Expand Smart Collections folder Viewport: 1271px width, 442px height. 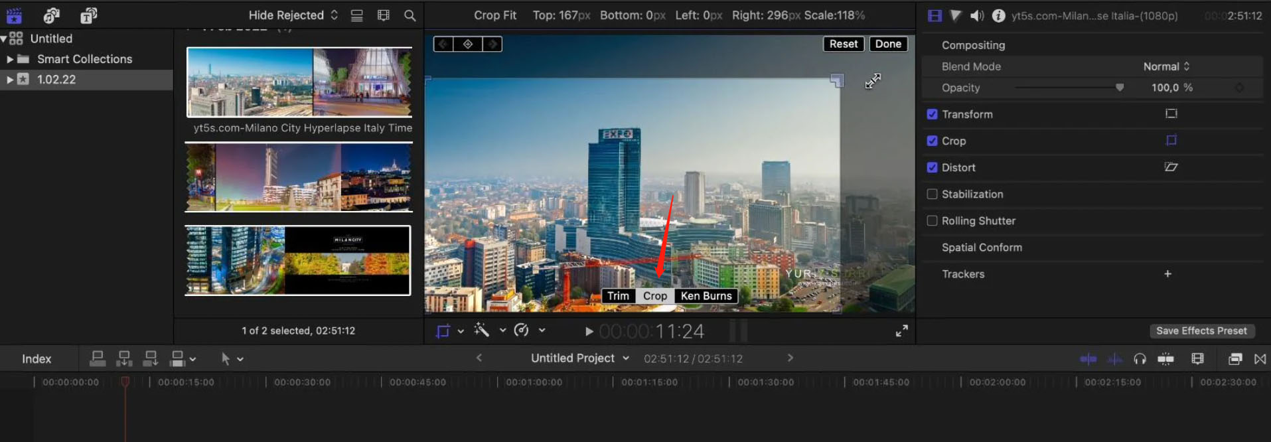click(10, 59)
